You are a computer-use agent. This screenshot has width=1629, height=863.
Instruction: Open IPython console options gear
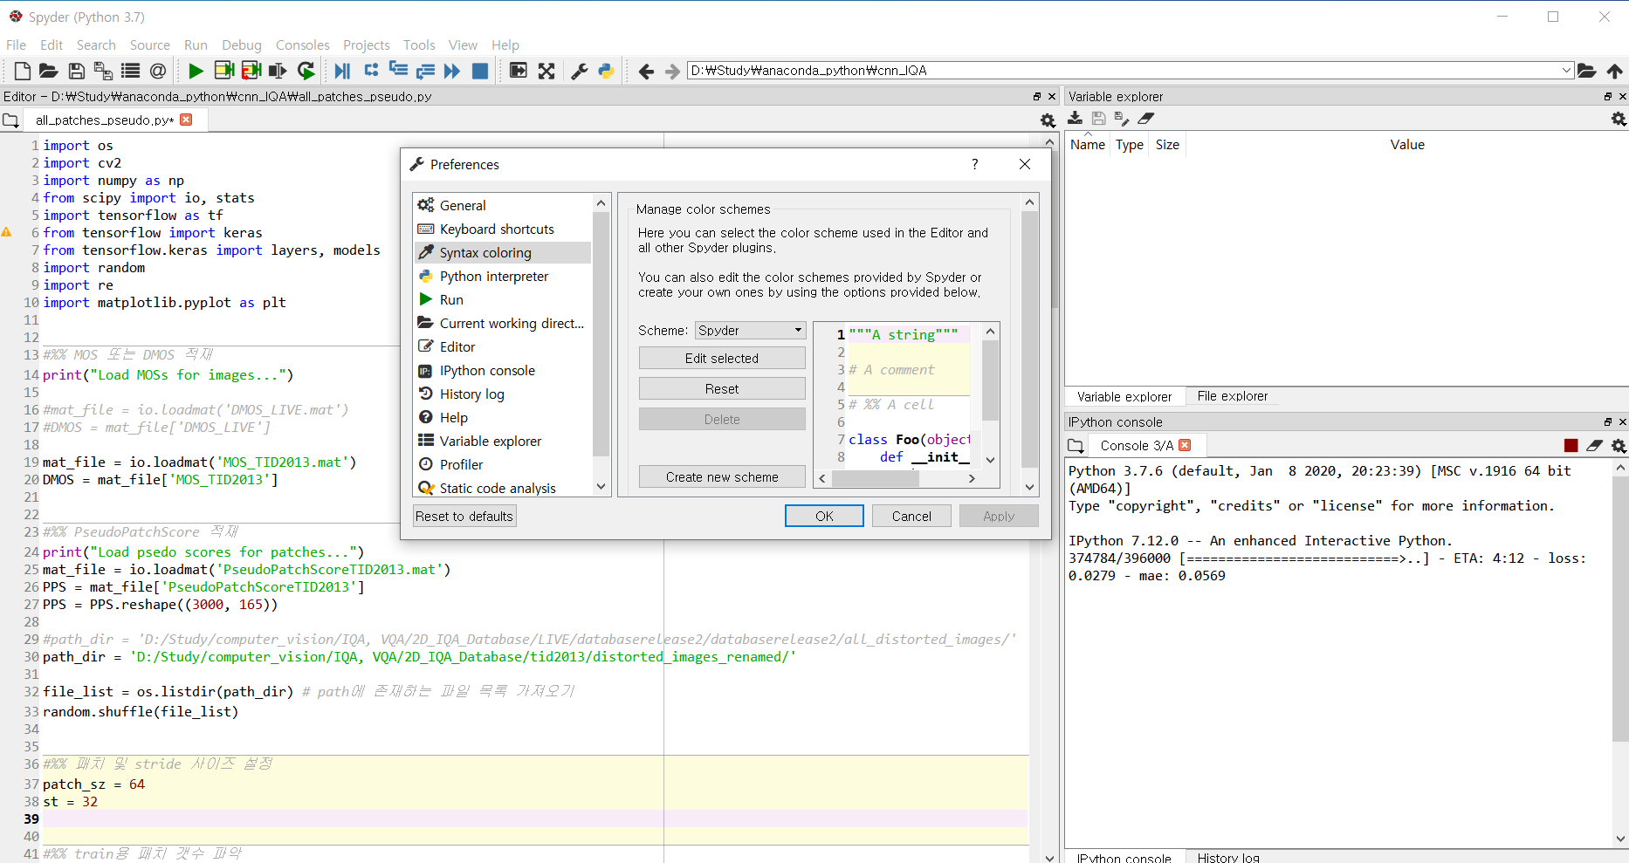pos(1619,446)
